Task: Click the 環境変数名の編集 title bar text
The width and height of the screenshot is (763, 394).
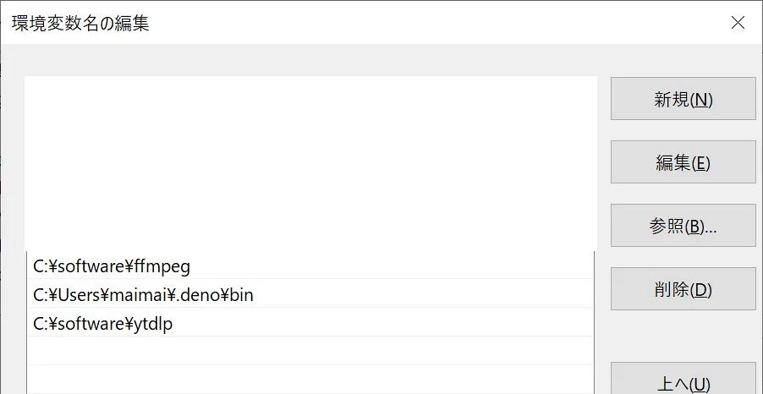Action: (x=80, y=23)
